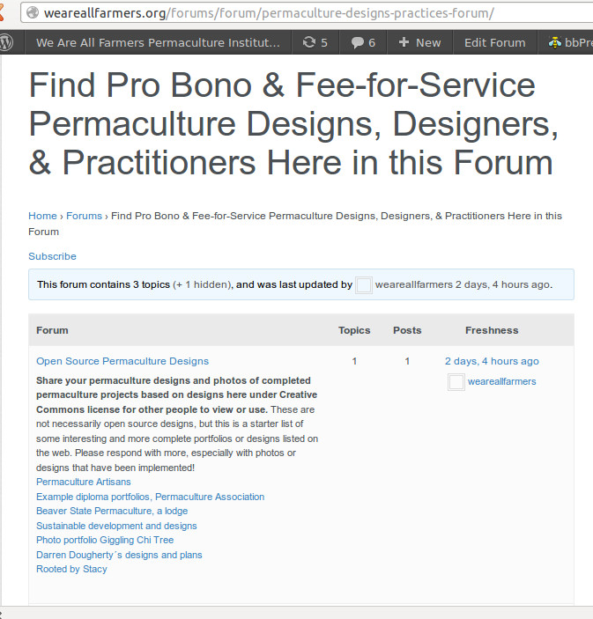
Task: Click the globe icon in address bar
Action: click(33, 13)
